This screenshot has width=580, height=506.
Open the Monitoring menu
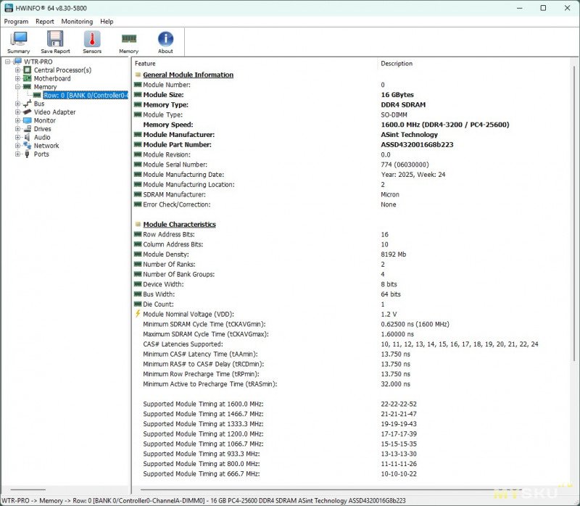(77, 22)
